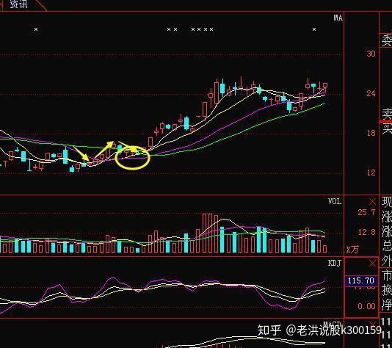
Task: Close the VOL indicator panel with its red X
Action: (372, 201)
